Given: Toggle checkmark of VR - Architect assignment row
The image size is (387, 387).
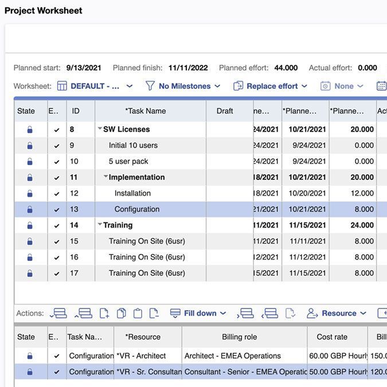Looking at the screenshot, I should click(57, 356).
